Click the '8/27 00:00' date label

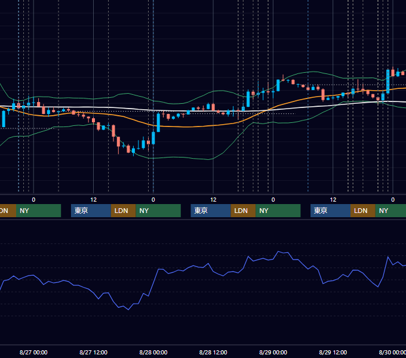pos(33,352)
